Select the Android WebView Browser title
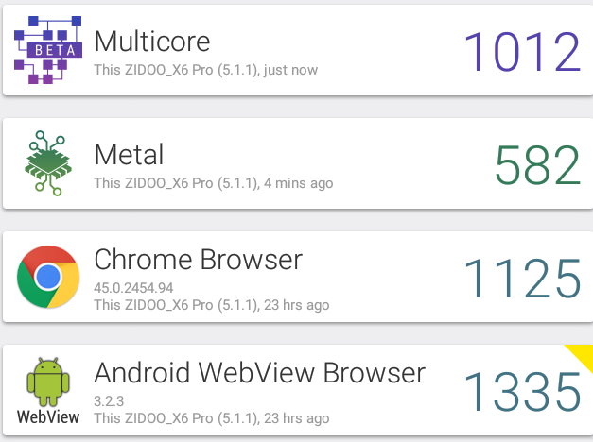 [260, 373]
